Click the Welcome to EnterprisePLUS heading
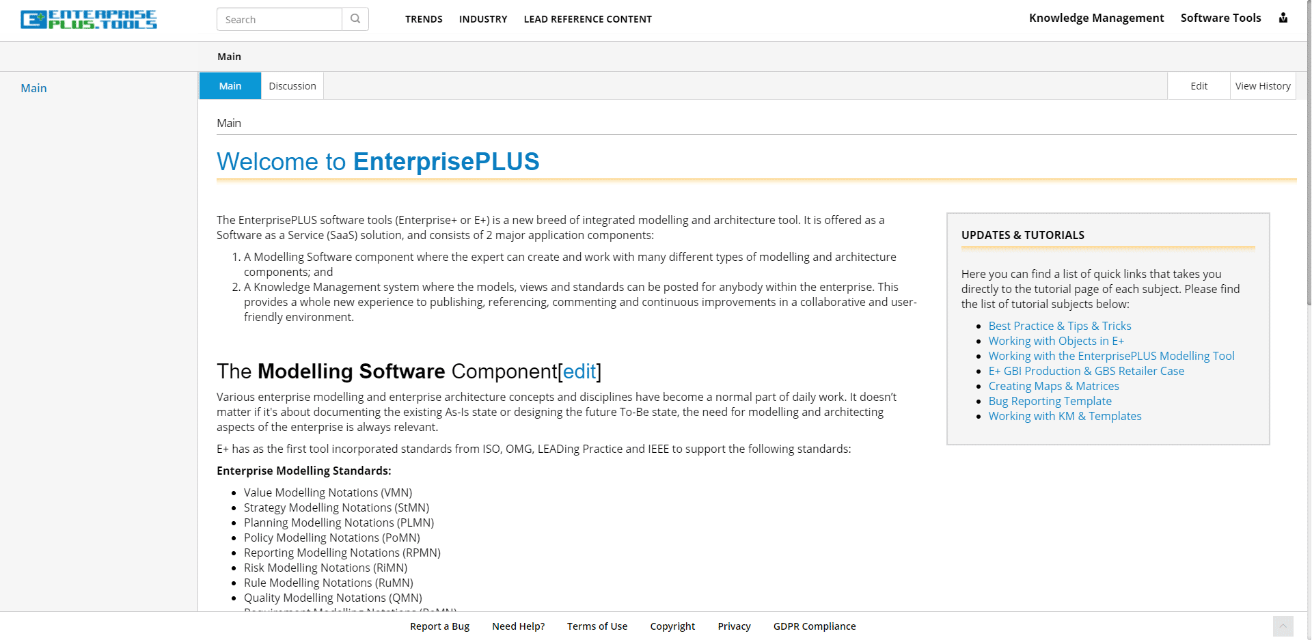Screen dimensions: 1312x640 [378, 162]
